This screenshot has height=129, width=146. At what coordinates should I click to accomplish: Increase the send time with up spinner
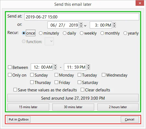click(x=114, y=24)
